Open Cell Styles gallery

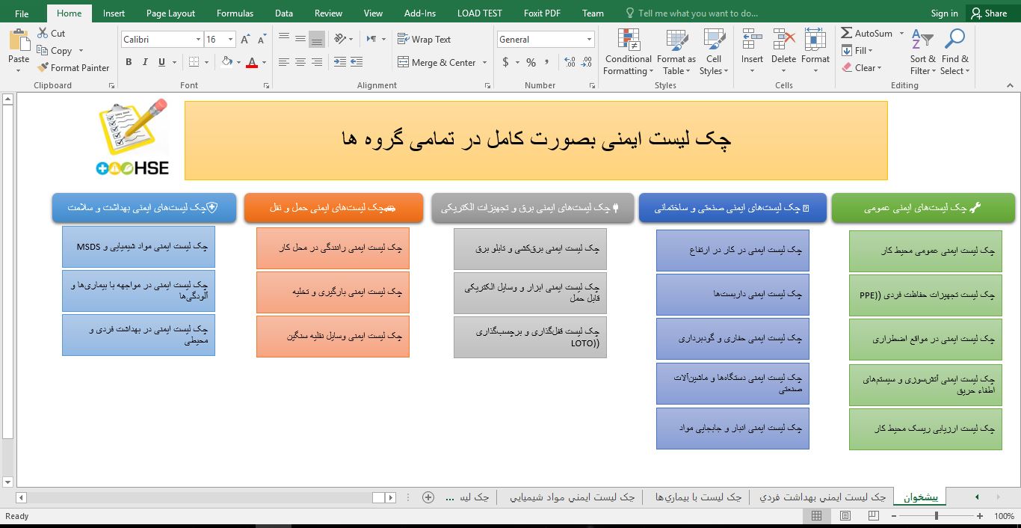click(715, 52)
